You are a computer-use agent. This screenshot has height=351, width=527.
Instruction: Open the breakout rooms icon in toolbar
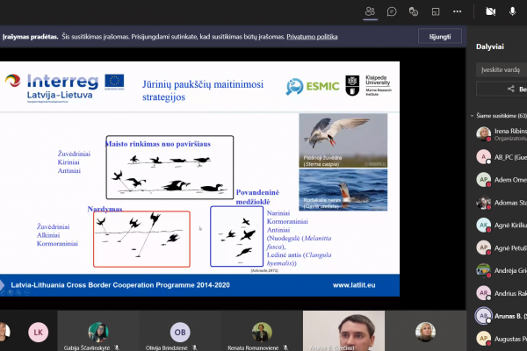click(x=436, y=11)
